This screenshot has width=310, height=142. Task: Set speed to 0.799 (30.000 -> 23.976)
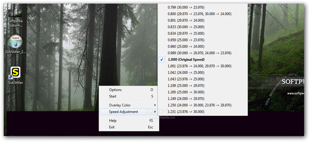[203, 7]
